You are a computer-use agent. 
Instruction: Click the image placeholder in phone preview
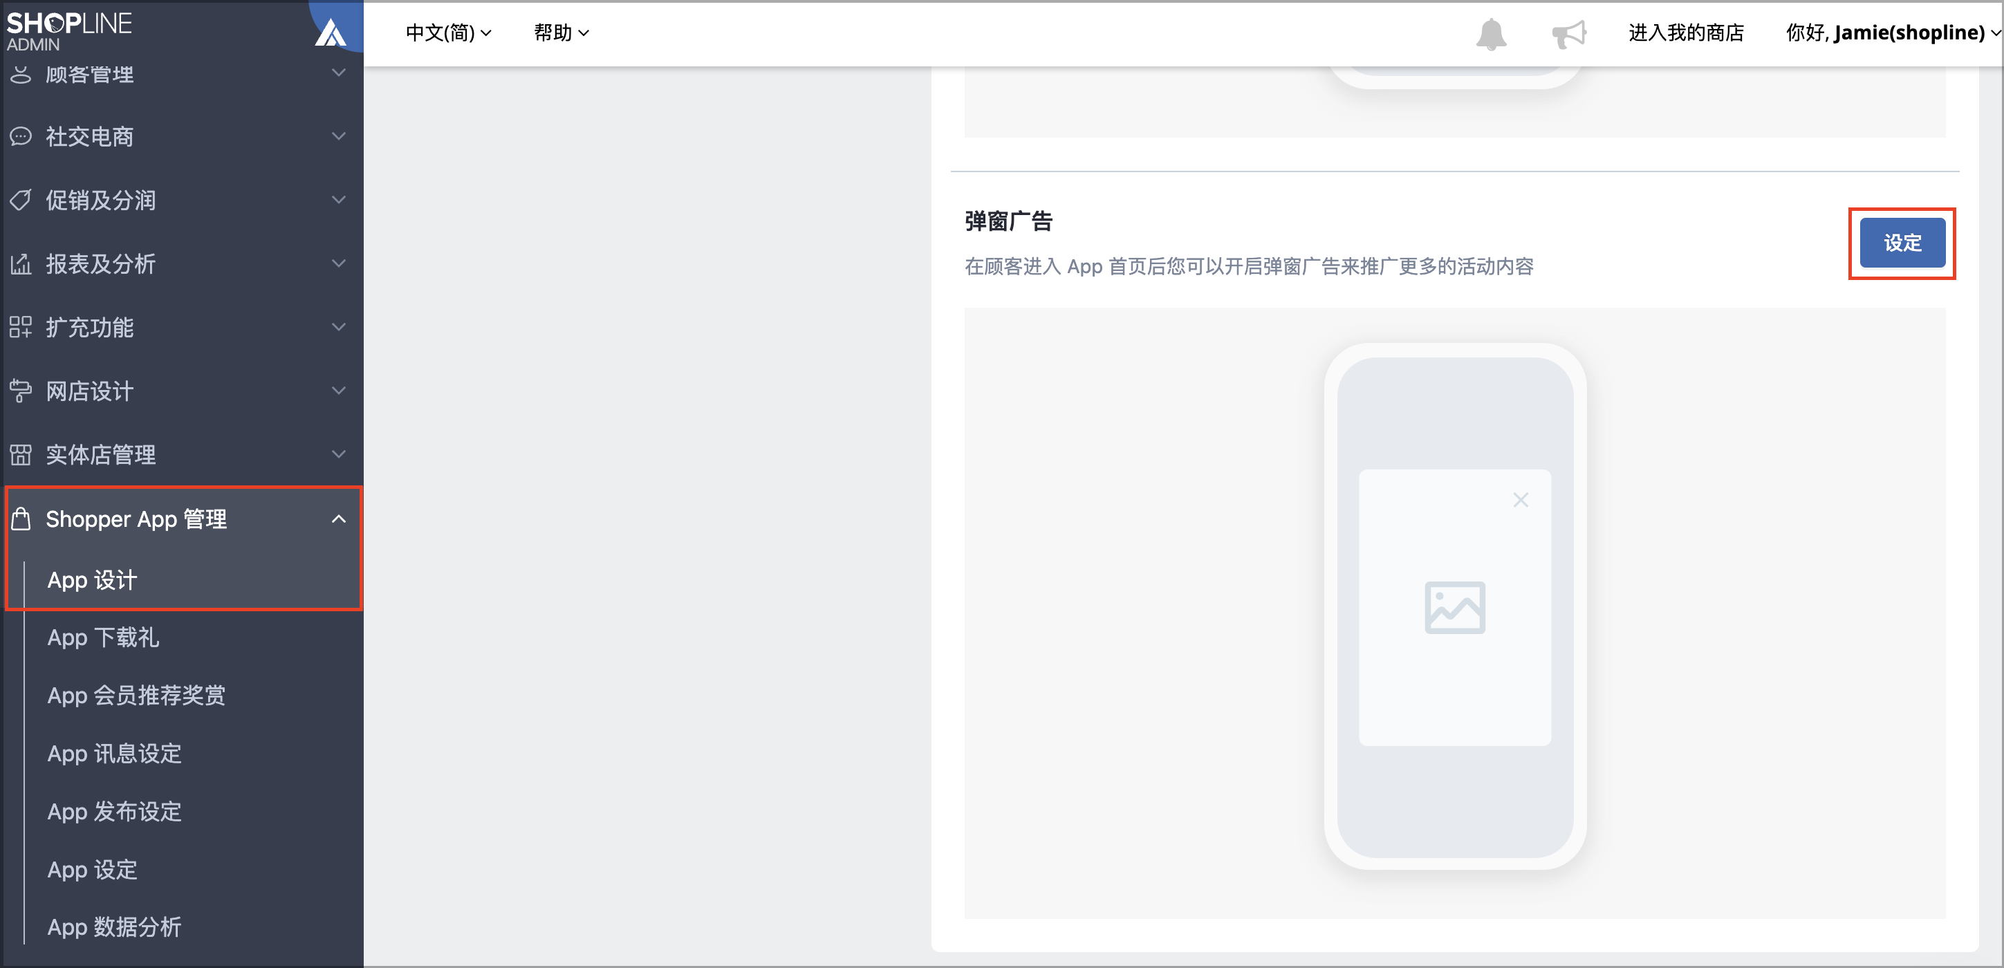[x=1455, y=607]
